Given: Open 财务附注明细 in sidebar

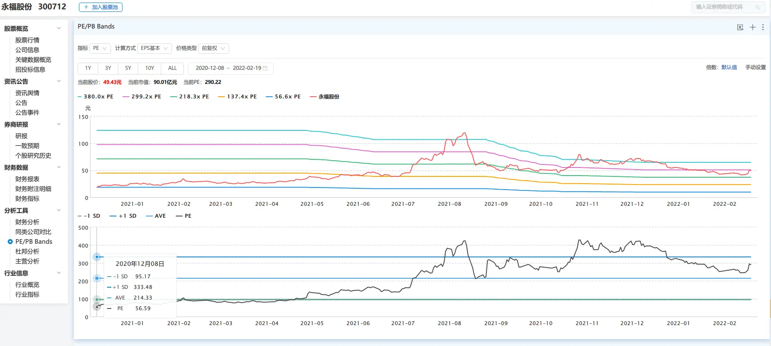Looking at the screenshot, I should [x=33, y=189].
